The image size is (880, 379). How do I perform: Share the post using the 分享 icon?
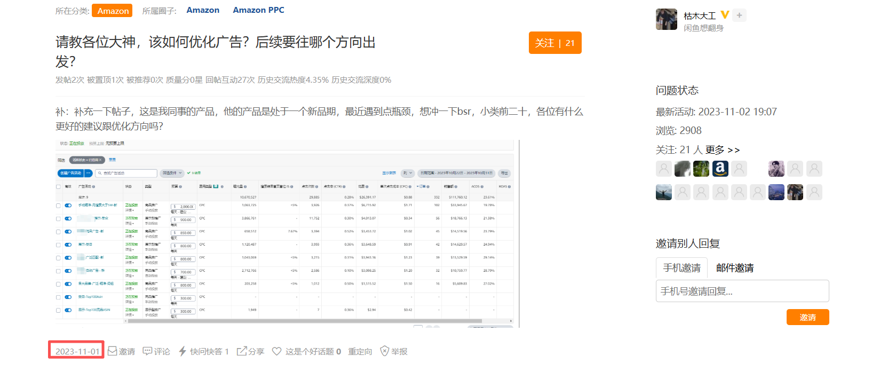tap(242, 351)
